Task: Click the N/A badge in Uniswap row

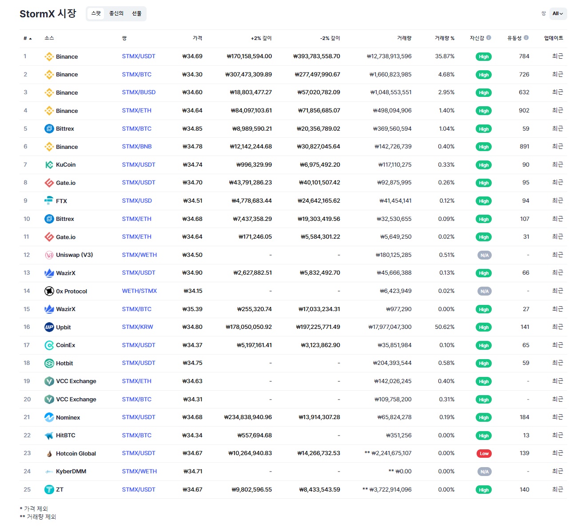Action: [x=484, y=255]
